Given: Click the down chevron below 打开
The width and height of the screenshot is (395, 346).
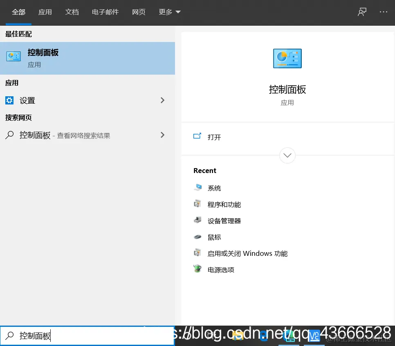Looking at the screenshot, I should (287, 155).
